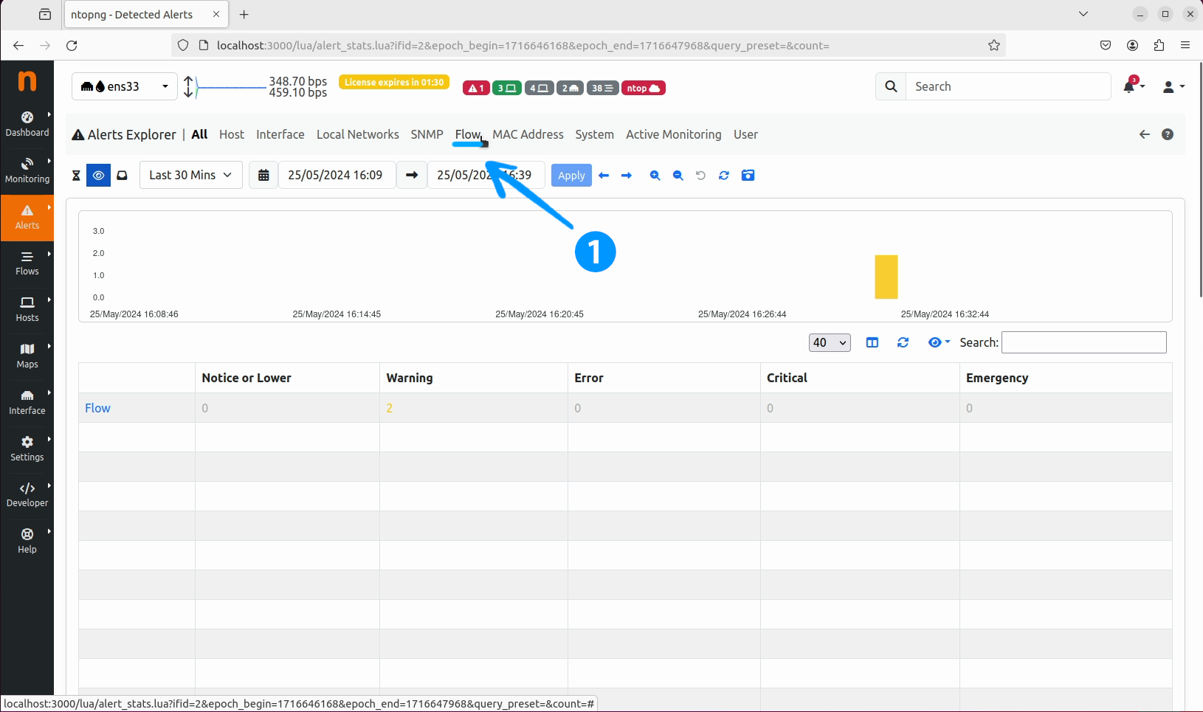Click the help question mark icon
The image size is (1203, 712).
point(1168,134)
